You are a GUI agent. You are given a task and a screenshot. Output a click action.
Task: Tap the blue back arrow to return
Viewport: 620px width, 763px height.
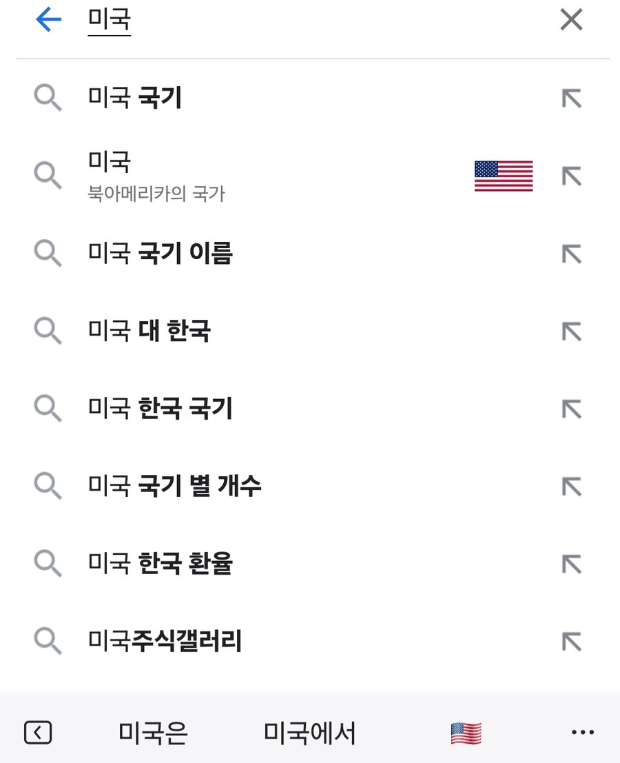(x=48, y=20)
